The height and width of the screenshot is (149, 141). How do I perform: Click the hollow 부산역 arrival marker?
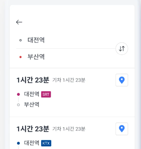click(19, 105)
